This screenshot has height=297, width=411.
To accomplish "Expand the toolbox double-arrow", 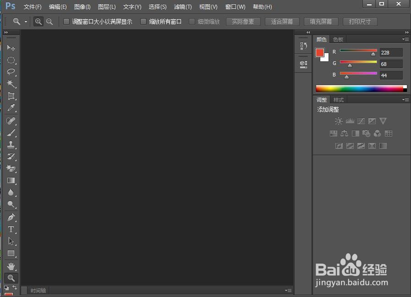I will (x=6, y=32).
